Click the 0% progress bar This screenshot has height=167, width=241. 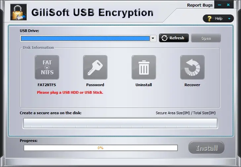click(x=101, y=148)
